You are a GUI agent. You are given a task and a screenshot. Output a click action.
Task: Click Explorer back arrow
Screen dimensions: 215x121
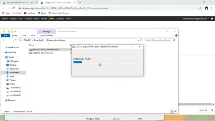click(x=4, y=40)
